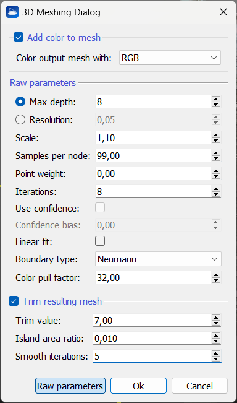Uncheck Trim resulting mesh option
The width and height of the screenshot is (237, 403).
tap(14, 301)
